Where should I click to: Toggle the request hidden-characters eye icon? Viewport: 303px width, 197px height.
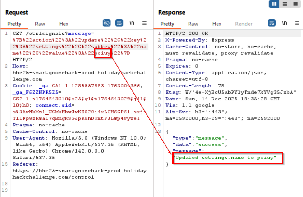(x=107, y=23)
